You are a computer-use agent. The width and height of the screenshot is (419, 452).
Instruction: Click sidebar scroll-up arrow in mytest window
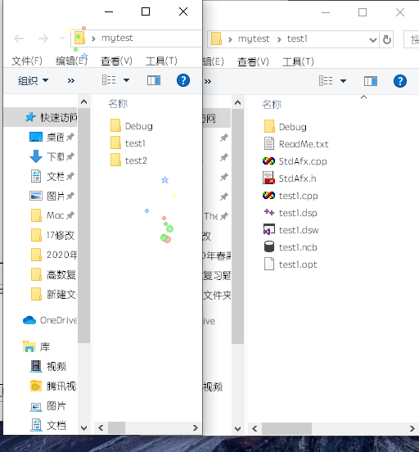point(83,102)
